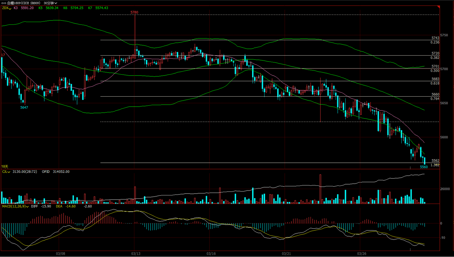
Task: Click the 03/26 date label
Action: click(362, 254)
